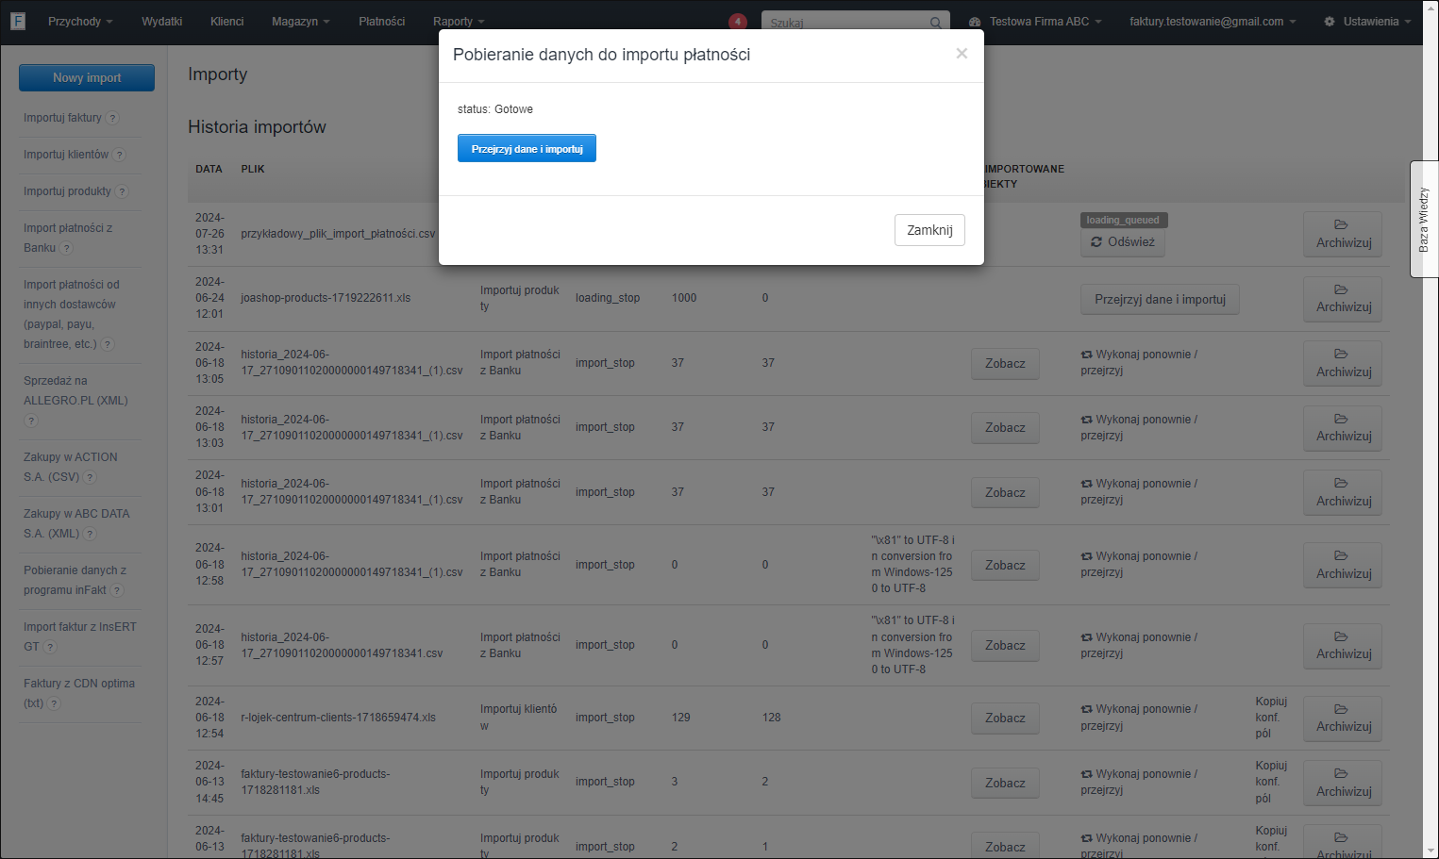This screenshot has width=1439, height=859.
Task: Click the Przejrzyj dane i importuj dialog button
Action: click(x=527, y=148)
